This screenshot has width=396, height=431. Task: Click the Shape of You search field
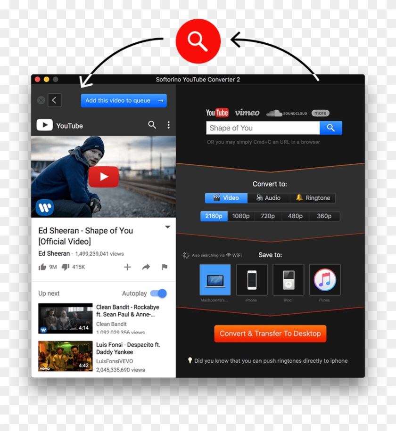(263, 128)
